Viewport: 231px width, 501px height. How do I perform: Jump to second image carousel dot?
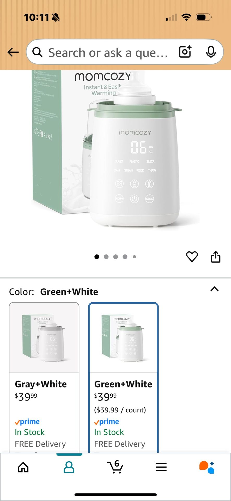[106, 257]
